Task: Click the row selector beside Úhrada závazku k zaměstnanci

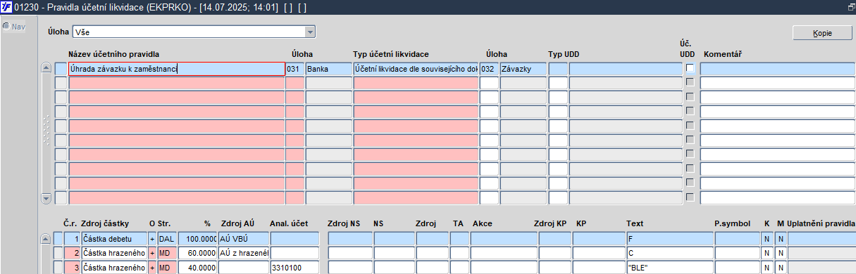Action: (x=61, y=69)
